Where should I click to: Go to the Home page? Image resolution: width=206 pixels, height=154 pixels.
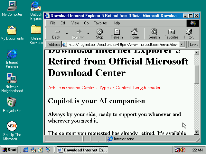pyautogui.click(x=134, y=34)
